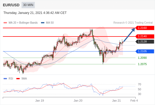Screen dimensions: 155x105
Task: Select the 1.2140 resistance price tag
Action: coord(144,36)
